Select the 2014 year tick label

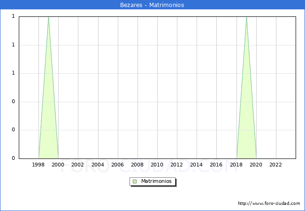coord(196,165)
